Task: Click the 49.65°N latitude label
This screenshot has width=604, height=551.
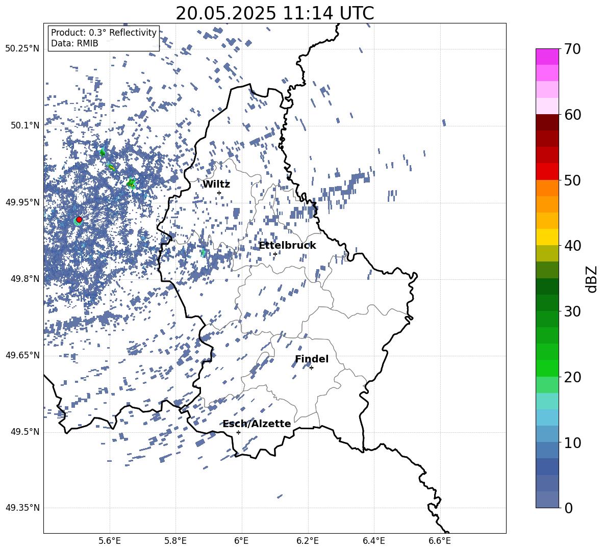Action: pyautogui.click(x=22, y=355)
